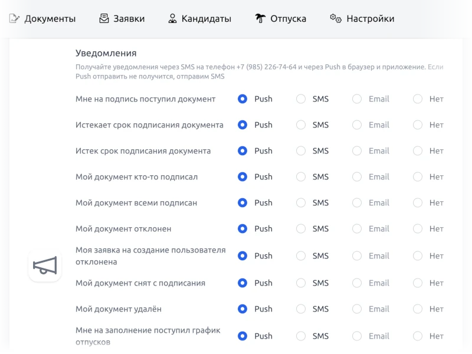Select SMS for 'Мой документ кто-то подписал'
This screenshot has height=354, width=472.
[x=301, y=177]
